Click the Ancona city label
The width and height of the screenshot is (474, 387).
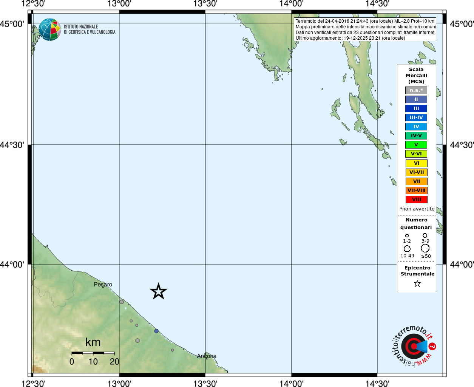click(207, 356)
